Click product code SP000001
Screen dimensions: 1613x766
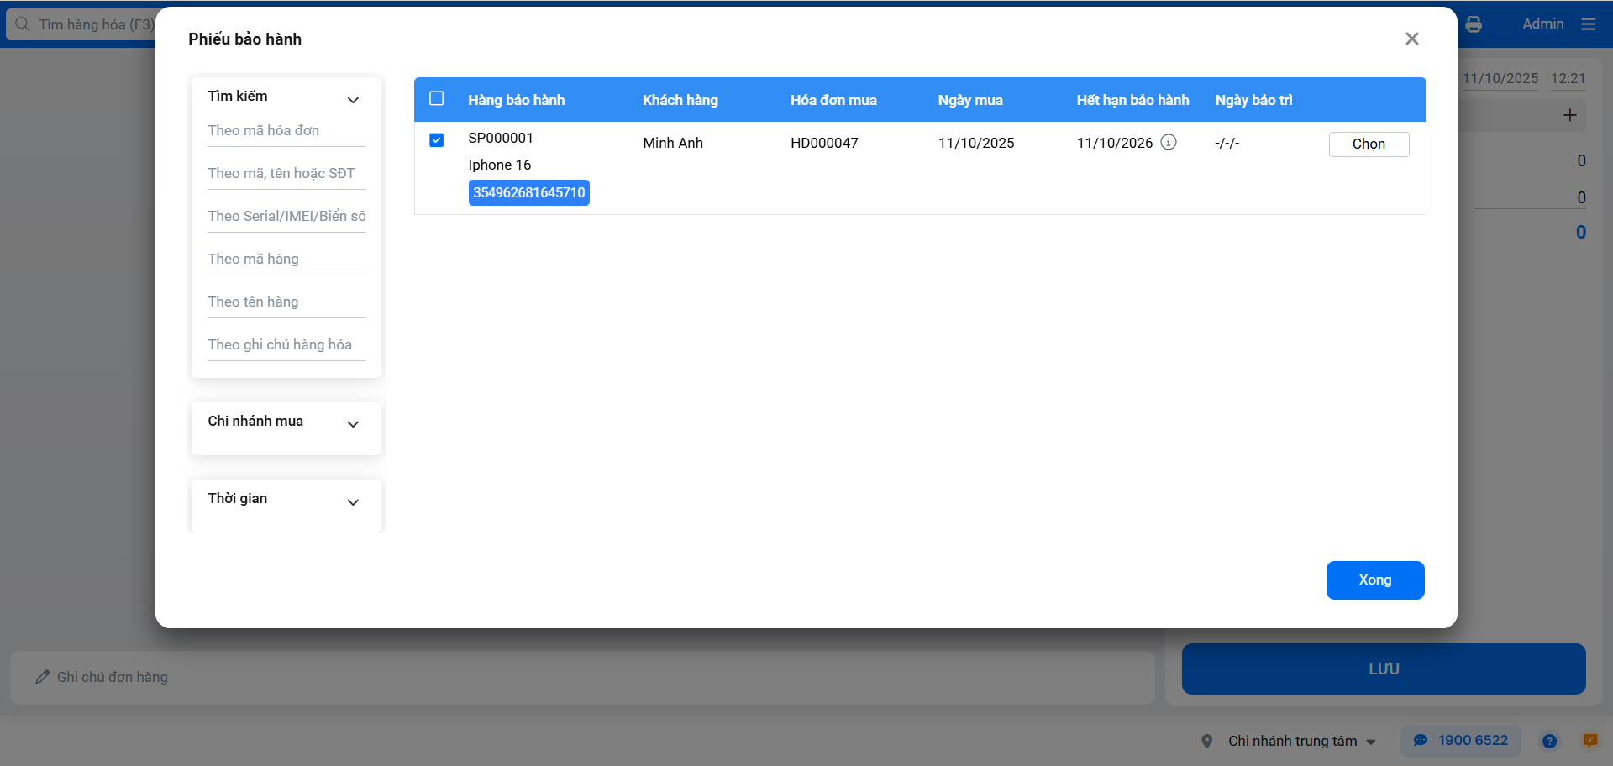point(501,138)
